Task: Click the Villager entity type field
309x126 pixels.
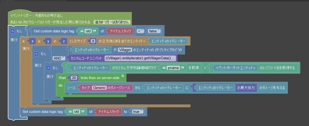Action: coord(125,50)
